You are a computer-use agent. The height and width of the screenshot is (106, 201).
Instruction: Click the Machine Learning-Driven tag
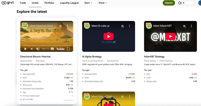(x=93, y=61)
